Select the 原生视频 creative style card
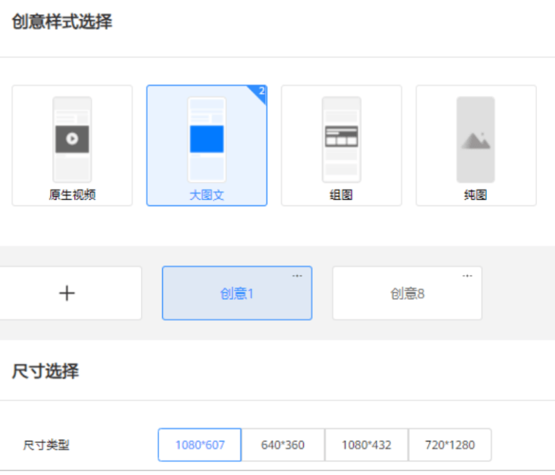 [71, 144]
